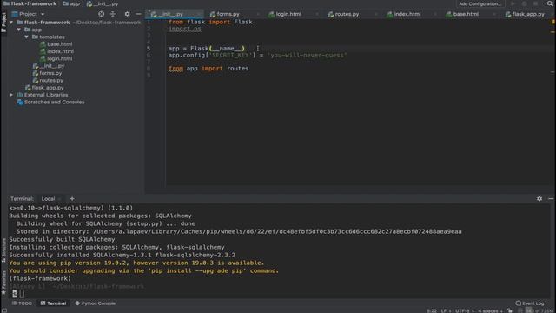Click __init__.py breadcrumb in navigation bar
The width and height of the screenshot is (556, 313).
(x=103, y=3)
